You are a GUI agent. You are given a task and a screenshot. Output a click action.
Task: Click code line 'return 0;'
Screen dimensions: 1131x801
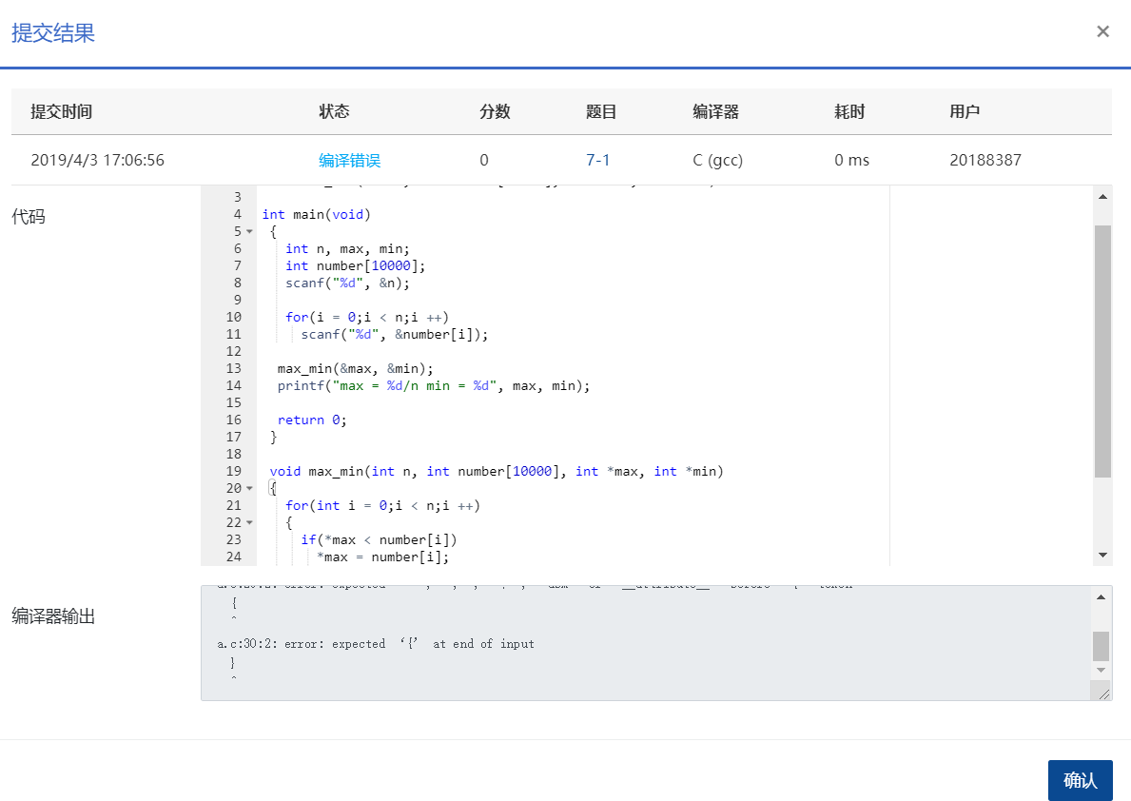(312, 420)
